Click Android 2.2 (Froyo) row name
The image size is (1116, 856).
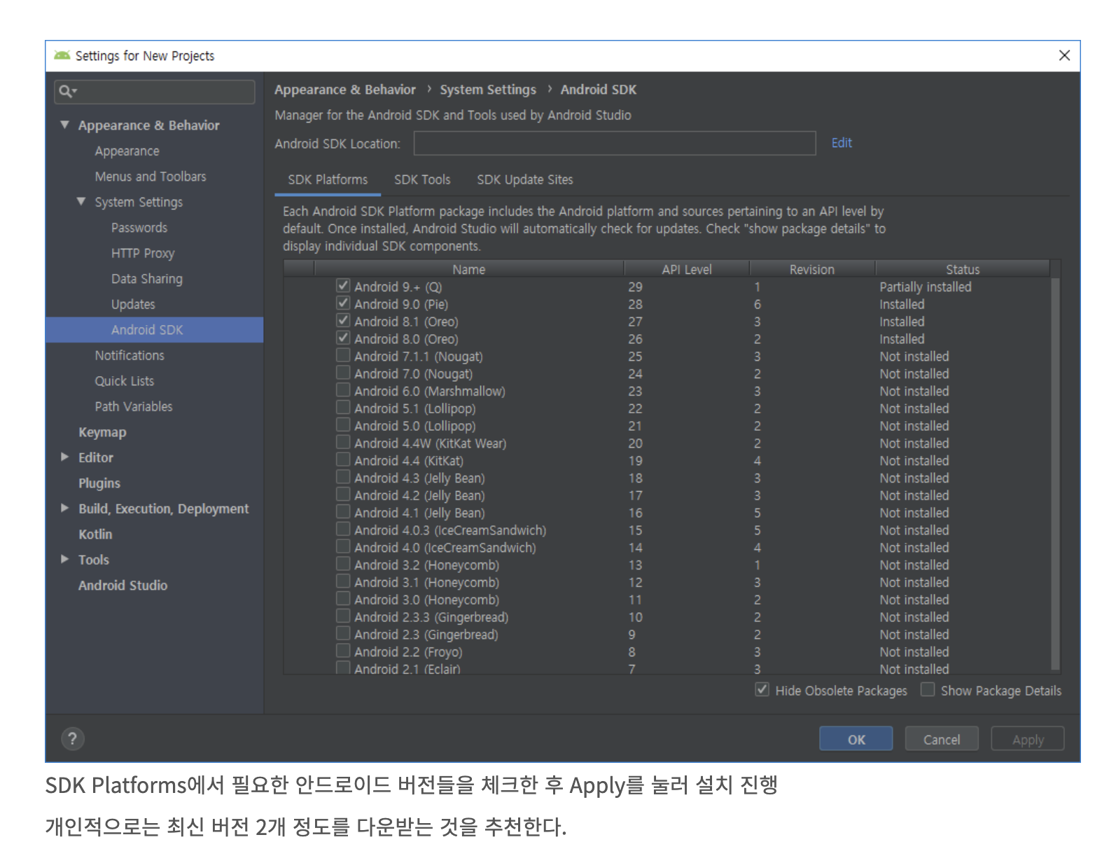point(408,652)
